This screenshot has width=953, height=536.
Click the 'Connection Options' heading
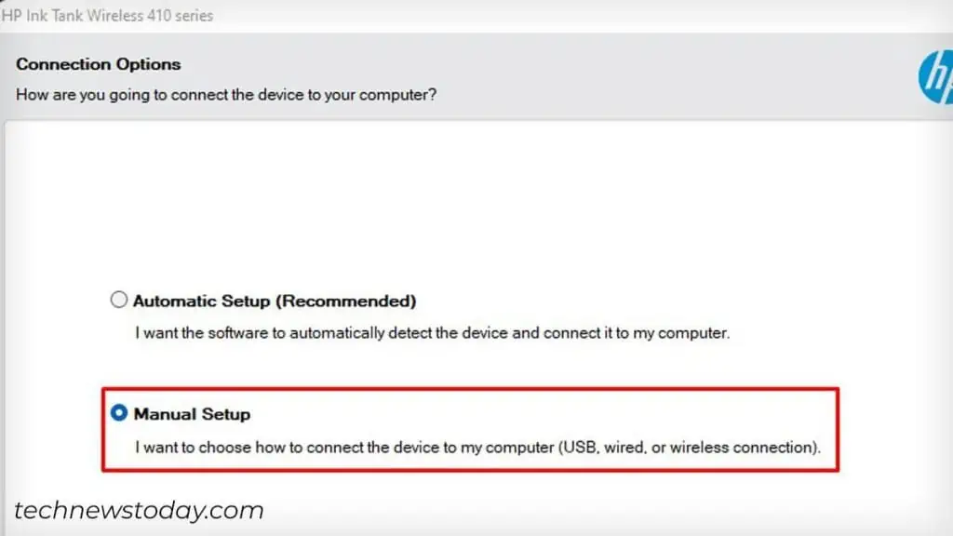coord(98,64)
